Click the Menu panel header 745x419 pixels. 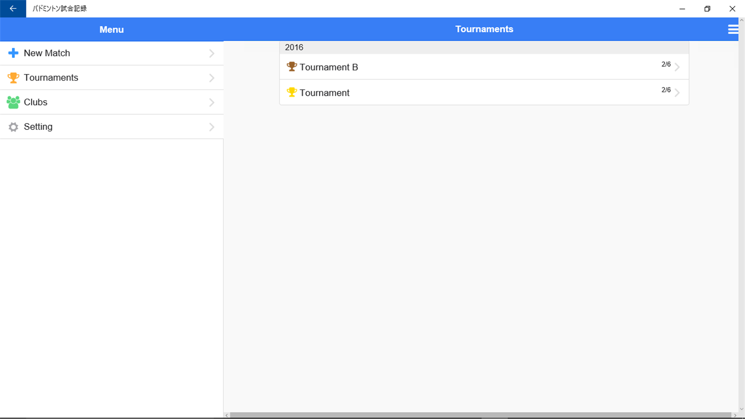click(112, 29)
